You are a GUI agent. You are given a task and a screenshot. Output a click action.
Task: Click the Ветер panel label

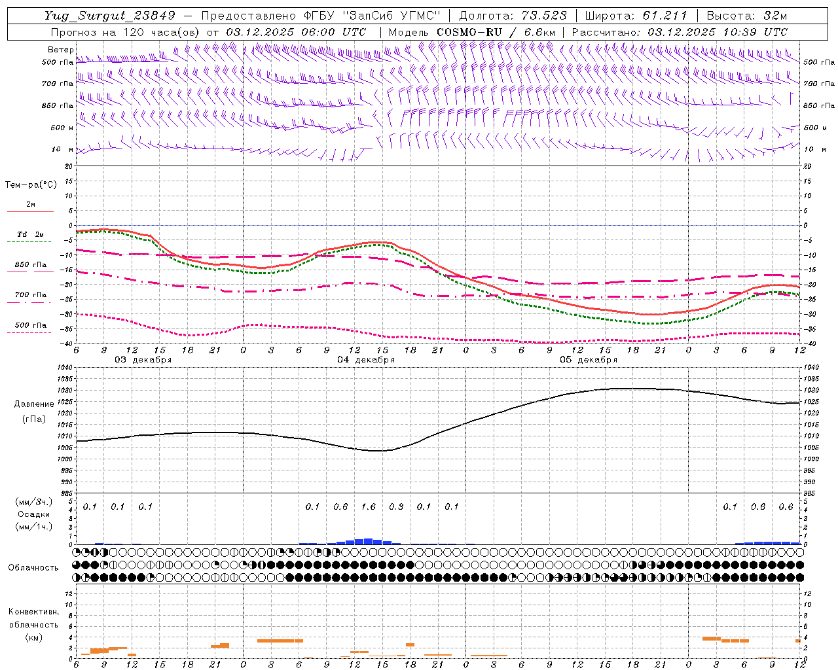pyautogui.click(x=61, y=50)
